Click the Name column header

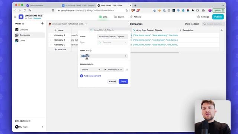point(60,30)
